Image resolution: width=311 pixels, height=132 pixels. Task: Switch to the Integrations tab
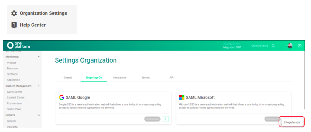120,78
